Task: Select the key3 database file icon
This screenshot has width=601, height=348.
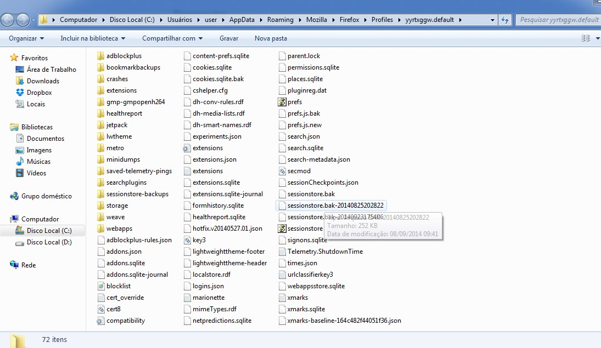Action: coord(187,240)
